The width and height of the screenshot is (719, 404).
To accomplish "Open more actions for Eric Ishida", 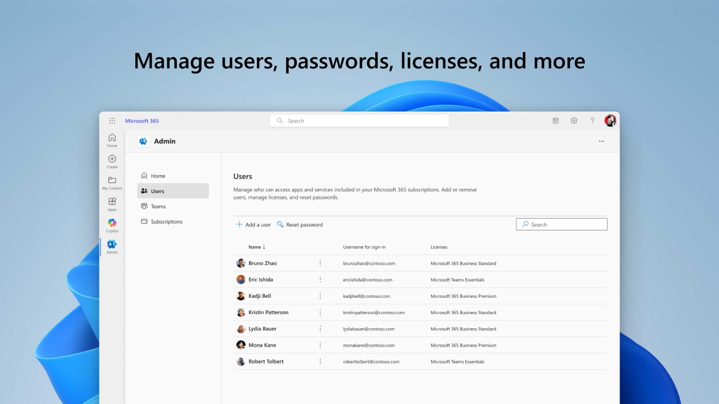I will pyautogui.click(x=320, y=279).
